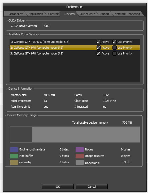Click the purple Nodes color swatch

point(80,150)
